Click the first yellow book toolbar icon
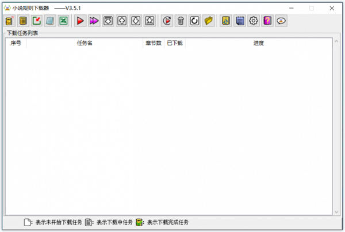This screenshot has height=232, width=345. click(x=9, y=21)
